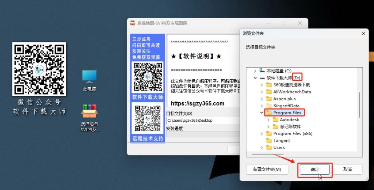Viewport: 374px width, 190px height.
Task: Click 新建文件夹(M) button
Action: [267, 170]
